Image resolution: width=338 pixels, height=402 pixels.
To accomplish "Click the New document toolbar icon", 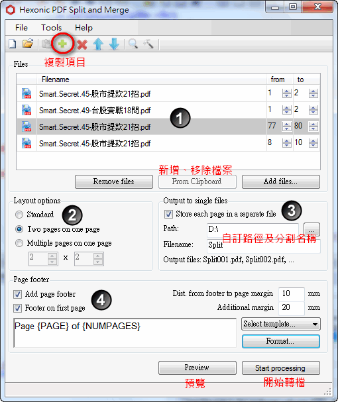I will point(13,44).
